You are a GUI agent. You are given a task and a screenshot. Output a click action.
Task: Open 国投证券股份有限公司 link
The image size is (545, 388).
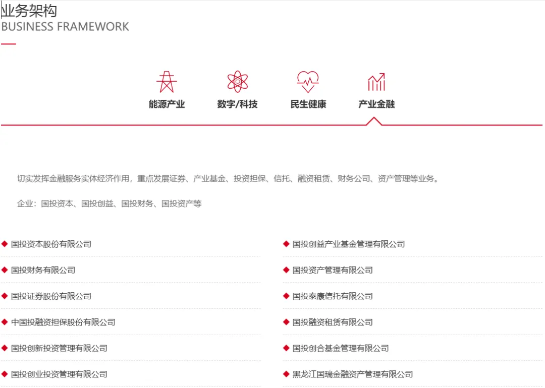point(51,296)
